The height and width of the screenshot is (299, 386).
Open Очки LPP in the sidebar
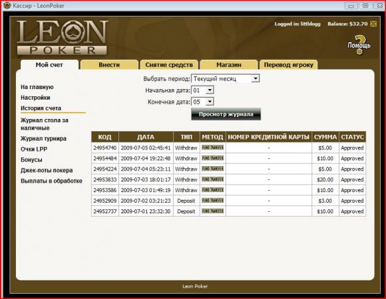pyautogui.click(x=34, y=149)
